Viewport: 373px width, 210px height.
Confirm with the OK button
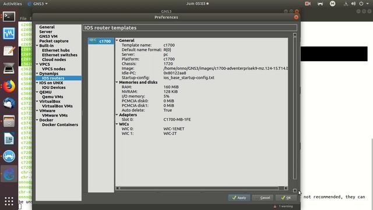tap(286, 198)
